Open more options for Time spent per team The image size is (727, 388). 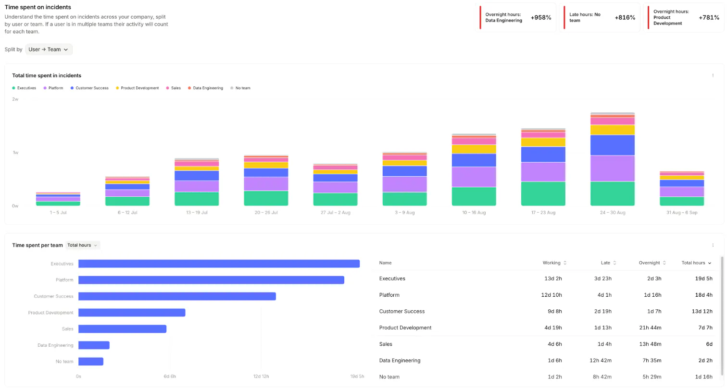(x=713, y=245)
